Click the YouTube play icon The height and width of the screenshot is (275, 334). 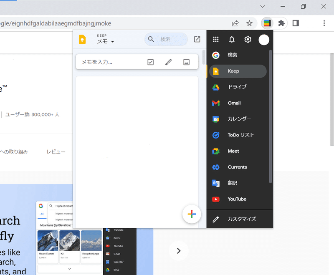click(215, 199)
